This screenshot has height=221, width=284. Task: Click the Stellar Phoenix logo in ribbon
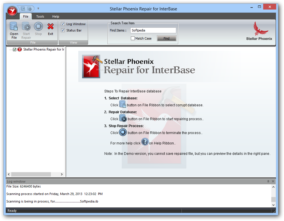259,31
